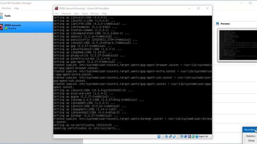The width and height of the screenshot is (257, 144).
Task: Maximize the IPPBX ServerA VM window
Action: 198,8
